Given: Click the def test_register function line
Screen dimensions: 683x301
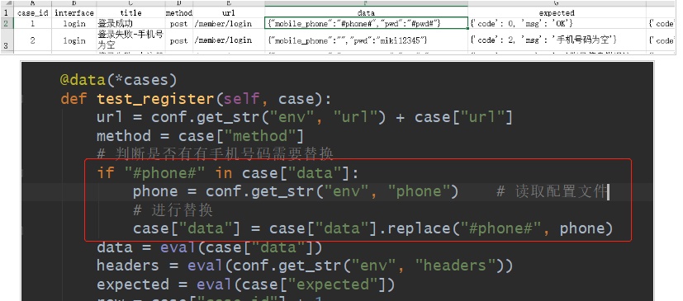Looking at the screenshot, I should [x=196, y=99].
